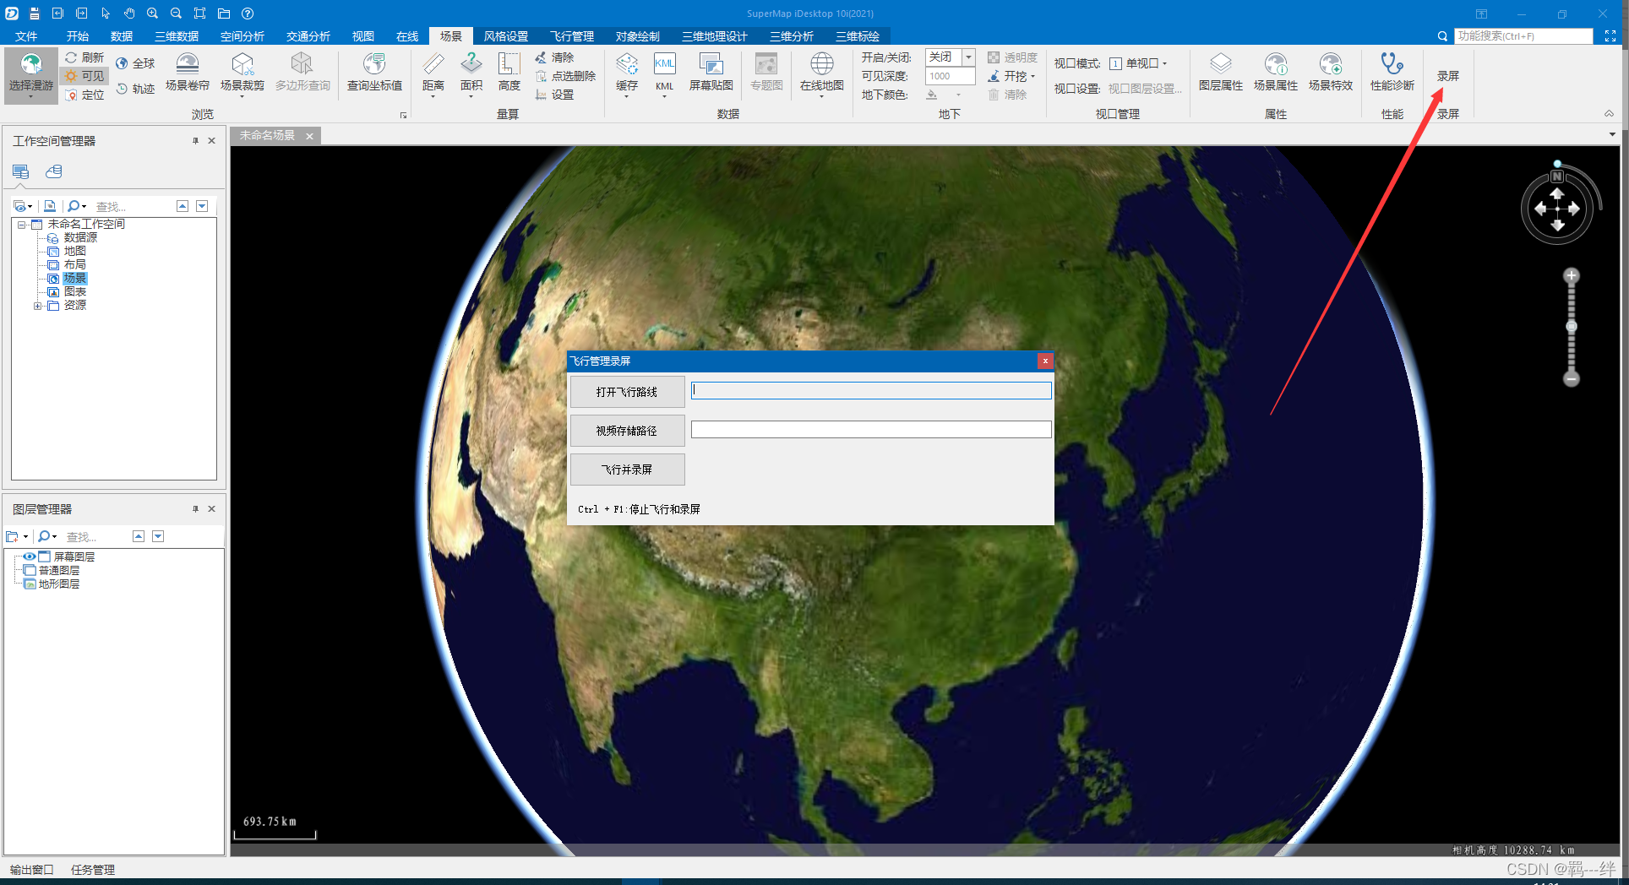Open the measurement Settings (设置) tool
Viewport: 1629px width, 885px height.
click(554, 95)
